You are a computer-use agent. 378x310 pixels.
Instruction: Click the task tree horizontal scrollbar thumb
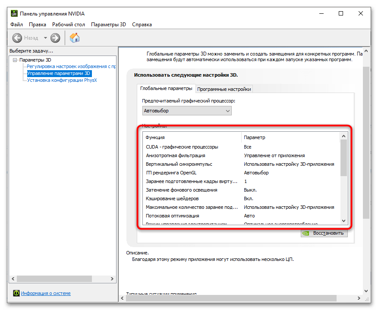54,279
